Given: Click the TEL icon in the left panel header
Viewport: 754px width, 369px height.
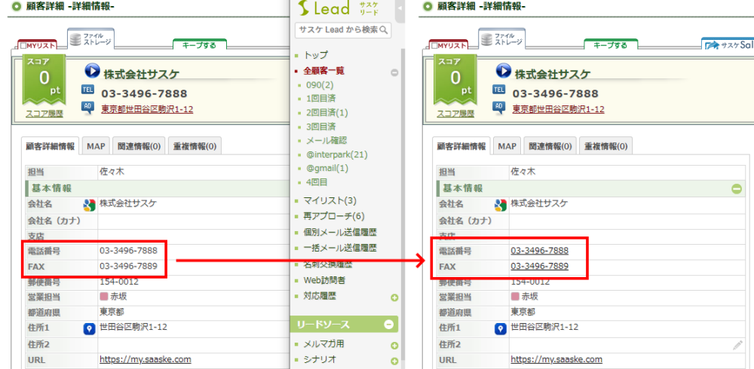Looking at the screenshot, I should click(88, 90).
